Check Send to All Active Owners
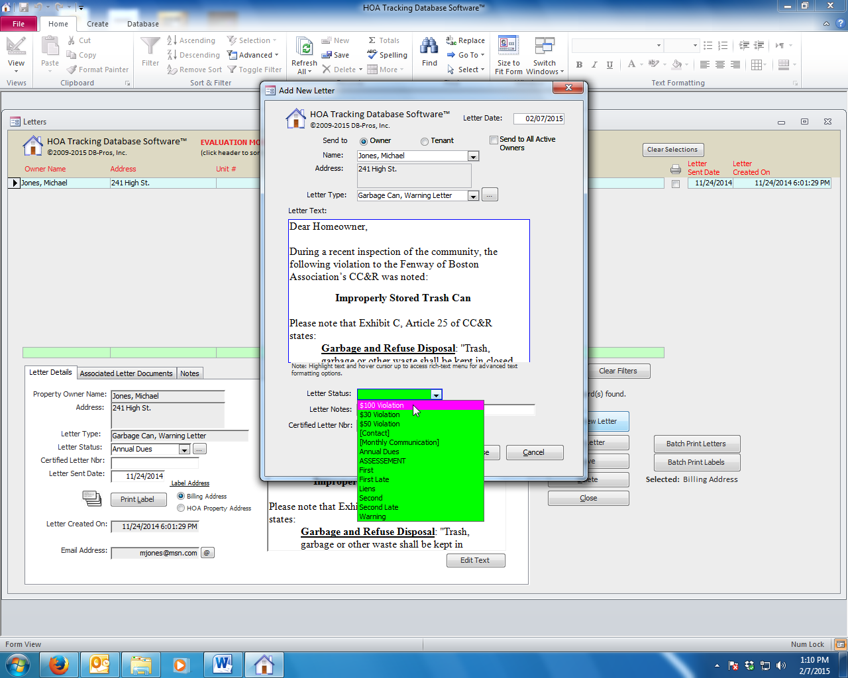848x678 pixels. tap(494, 140)
